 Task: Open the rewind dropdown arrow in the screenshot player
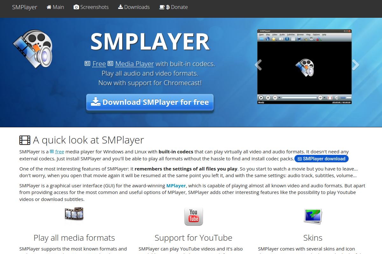point(279,97)
